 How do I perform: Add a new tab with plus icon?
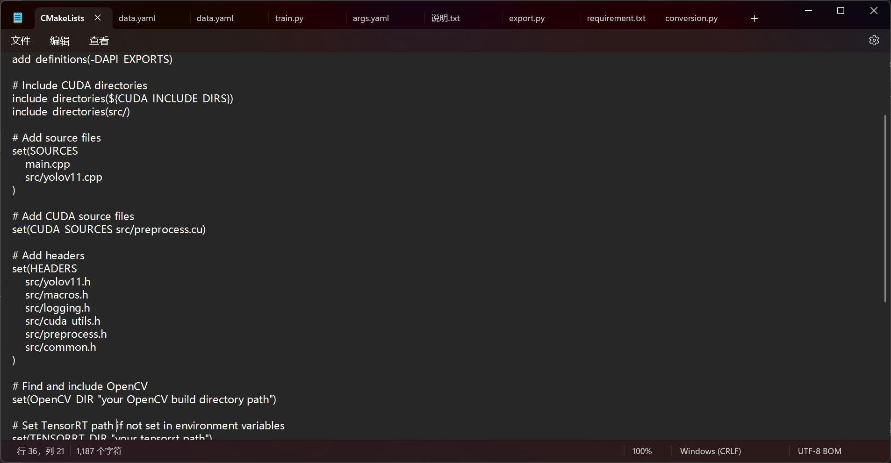(754, 18)
